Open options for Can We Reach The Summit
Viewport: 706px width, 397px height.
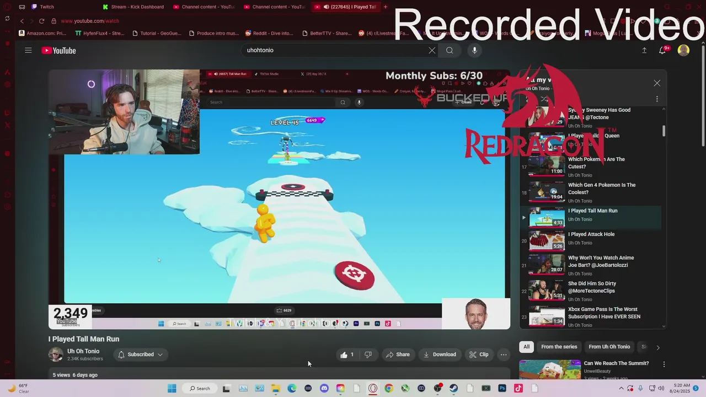coord(664,364)
